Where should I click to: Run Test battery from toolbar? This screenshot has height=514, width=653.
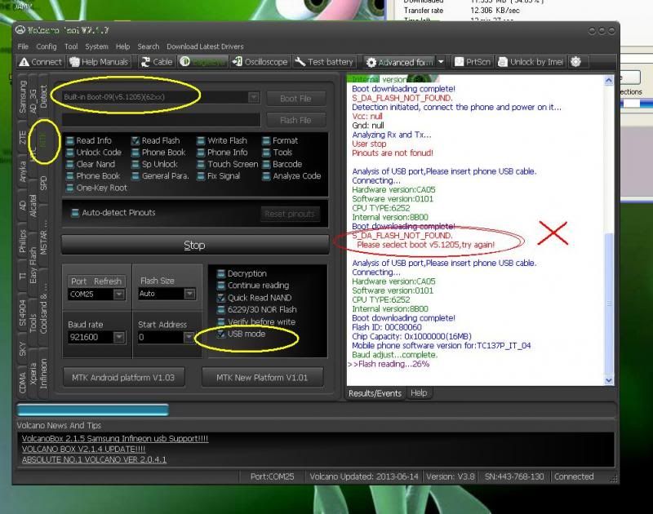tap(323, 62)
